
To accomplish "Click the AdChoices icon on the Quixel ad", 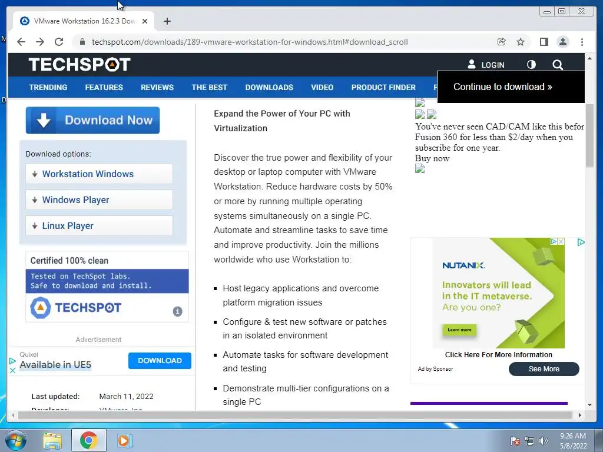I will [x=12, y=361].
